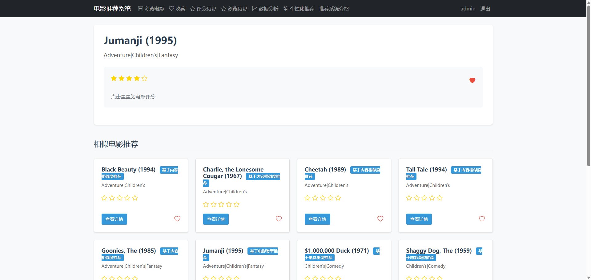This screenshot has height=280, width=591.
Task: Open 浏览历史 browsing history
Action: click(234, 9)
